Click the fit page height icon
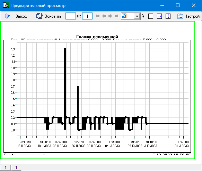This screenshot has width=202, height=171. [168, 16]
